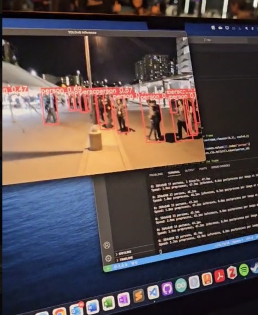This screenshot has height=315, width=258.
Task: Open Adobe Acrobat from the dock
Action: [x=220, y=276]
